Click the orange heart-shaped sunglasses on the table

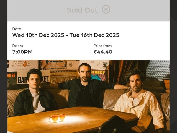coord(57,118)
